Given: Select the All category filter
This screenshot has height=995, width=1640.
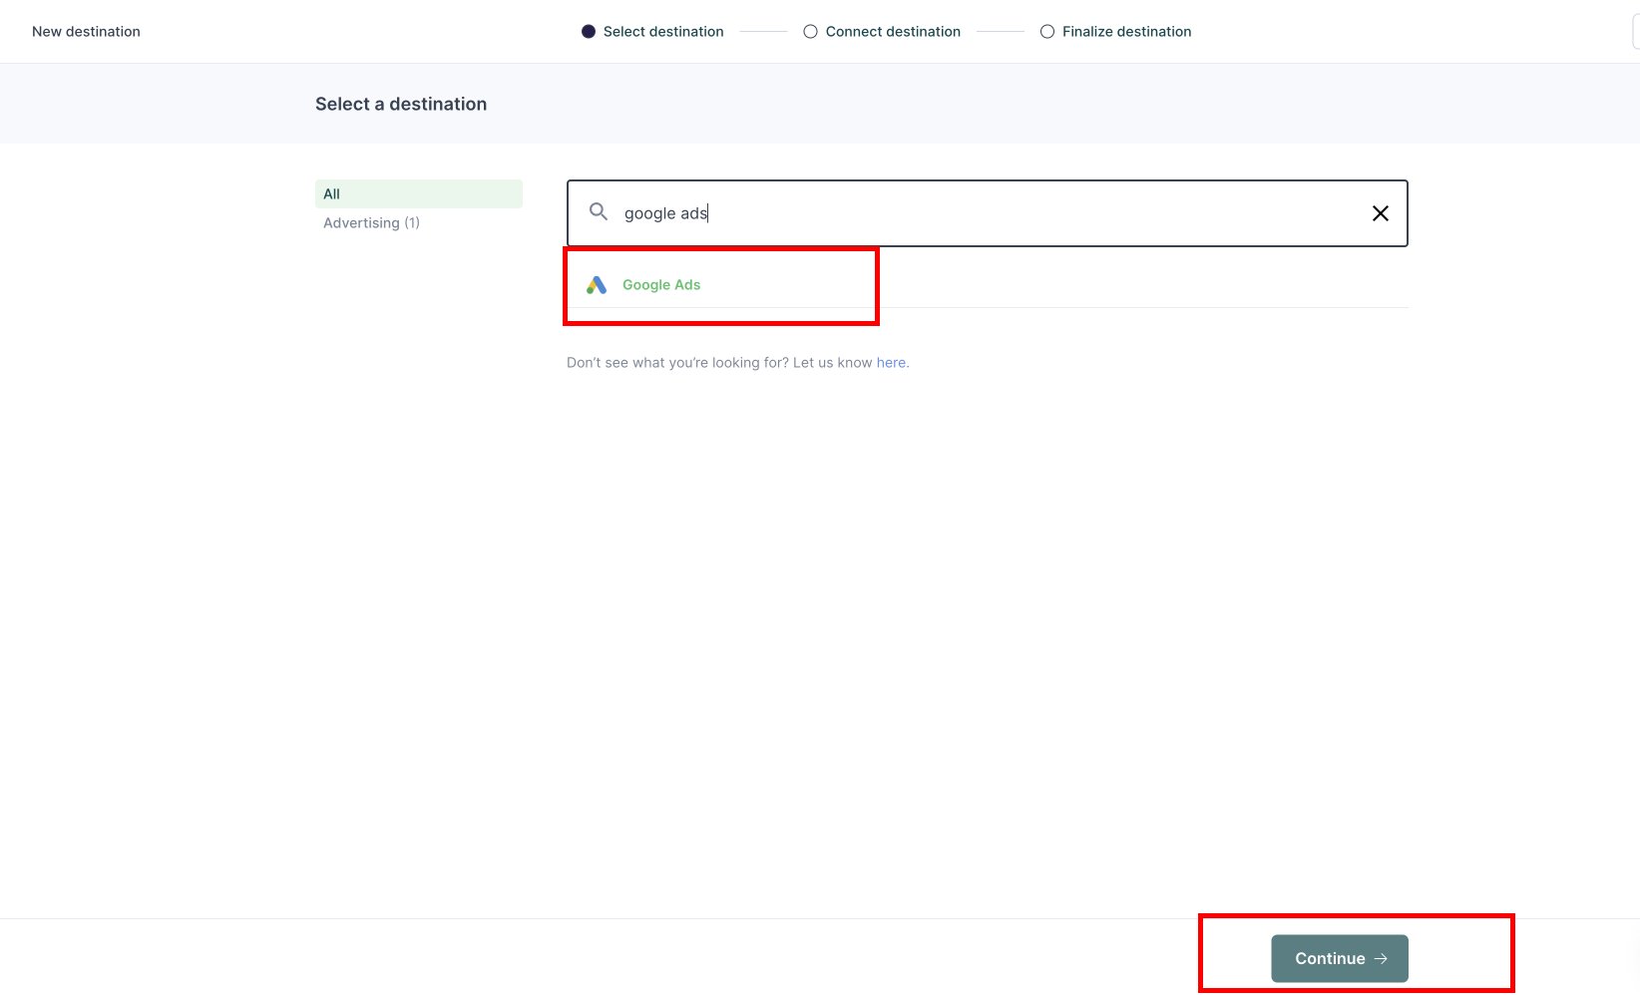Looking at the screenshot, I should click(418, 193).
